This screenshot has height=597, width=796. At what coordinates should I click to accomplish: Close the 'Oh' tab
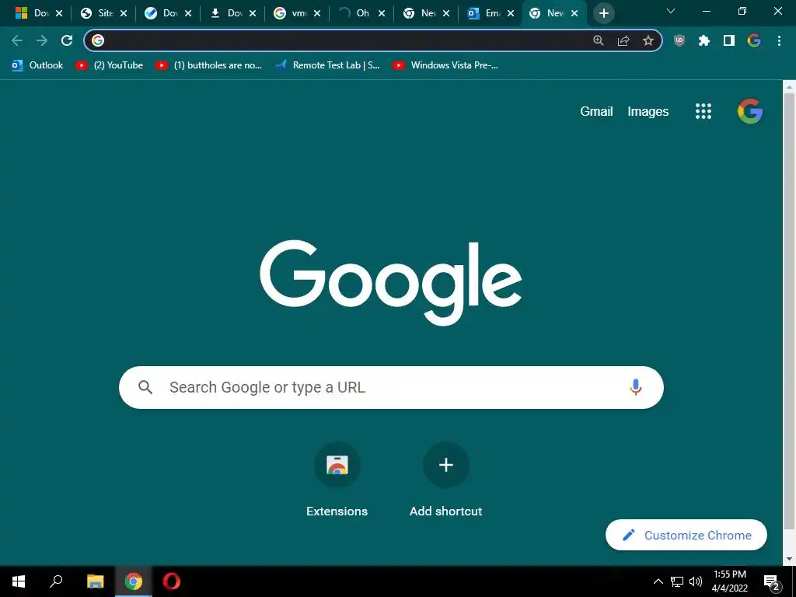point(381,13)
